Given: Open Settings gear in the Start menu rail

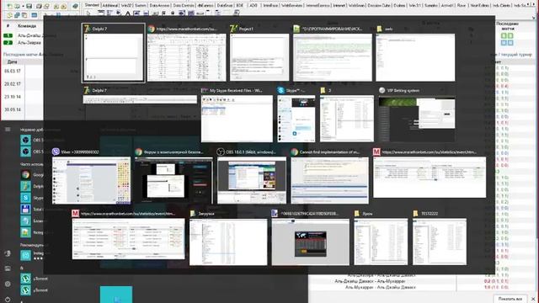Looking at the screenshot, I should tap(8, 284).
